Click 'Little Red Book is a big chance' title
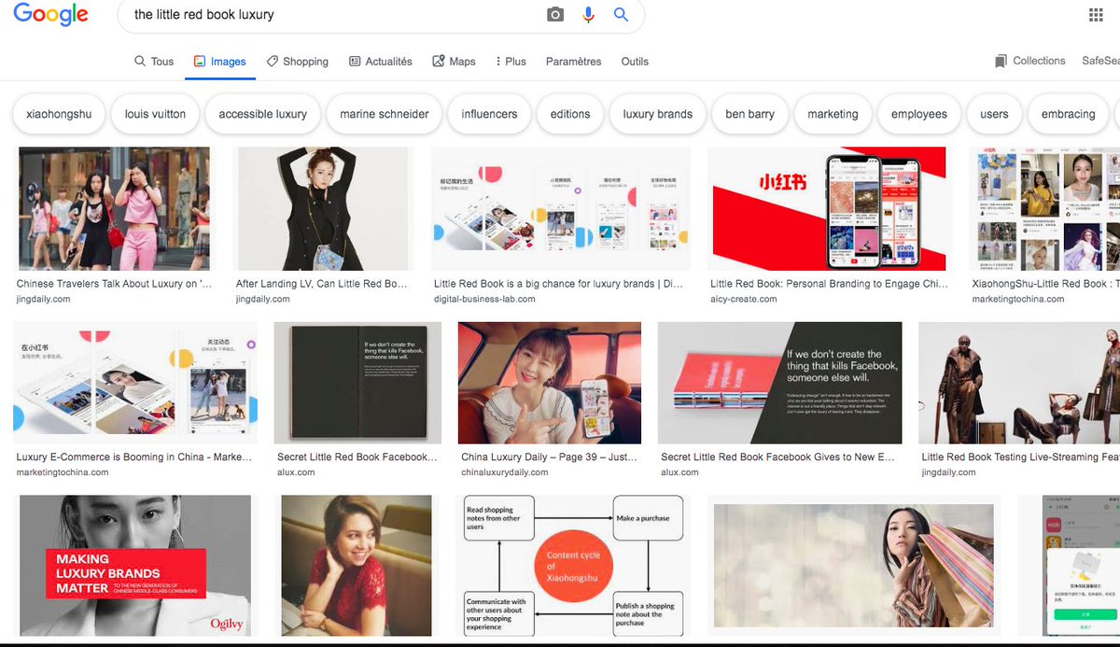 (x=558, y=284)
